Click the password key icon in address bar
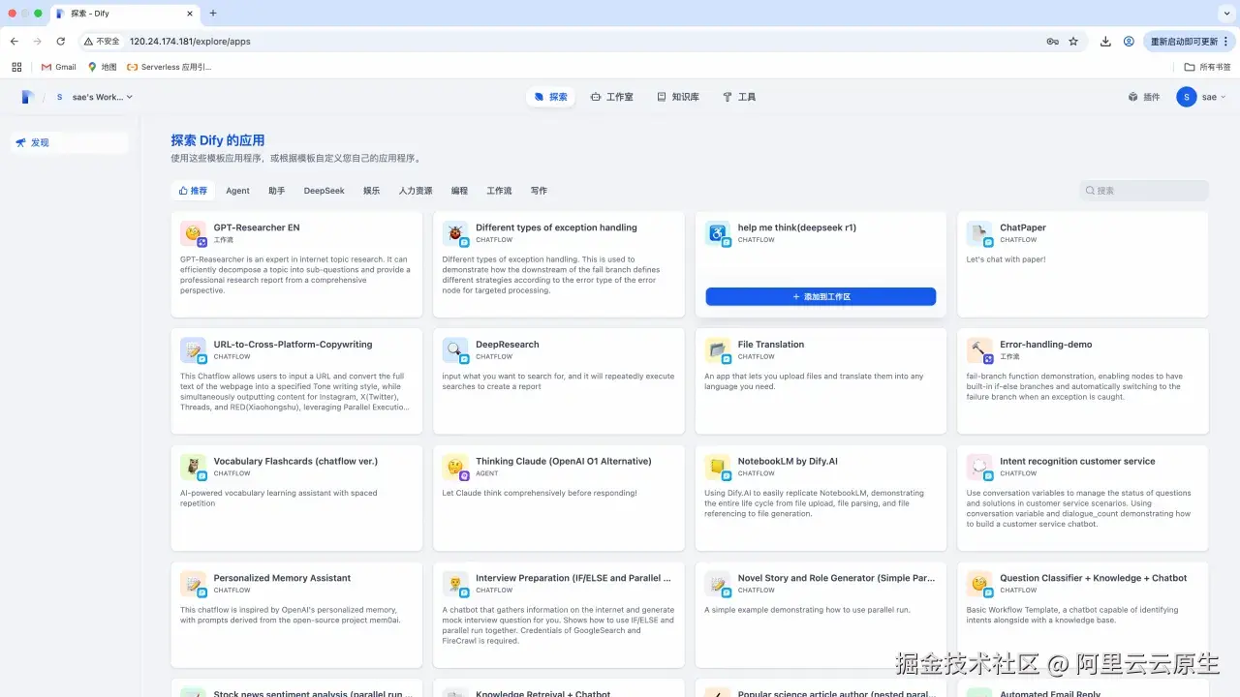1240x697 pixels. [1053, 42]
